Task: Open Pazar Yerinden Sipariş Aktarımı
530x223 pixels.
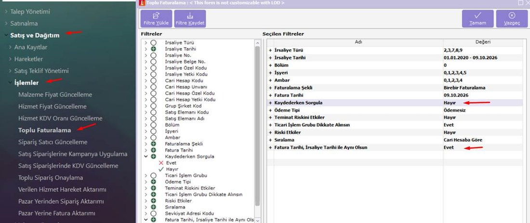Action: pyautogui.click(x=61, y=201)
